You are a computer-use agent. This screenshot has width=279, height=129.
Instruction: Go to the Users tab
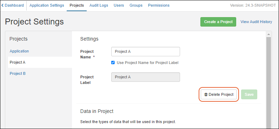click(x=119, y=5)
